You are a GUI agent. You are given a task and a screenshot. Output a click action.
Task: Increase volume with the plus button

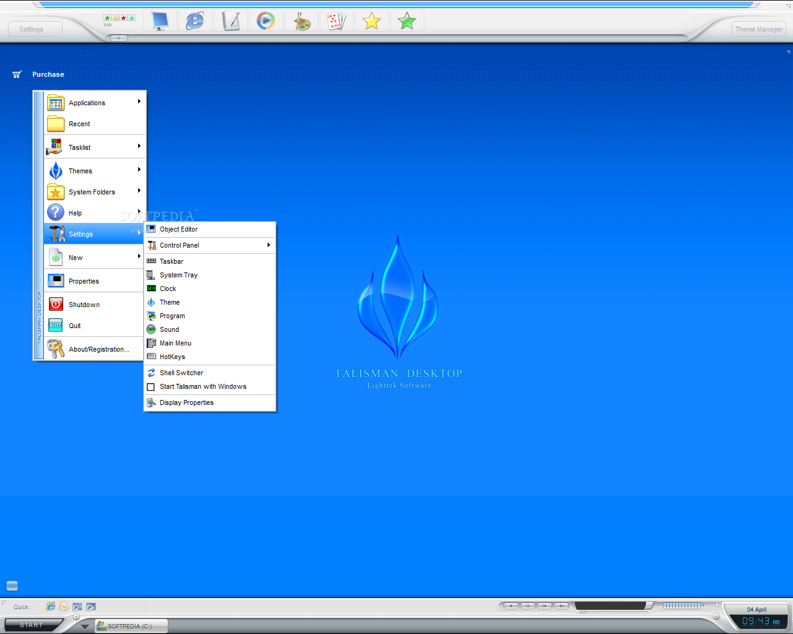pyautogui.click(x=703, y=606)
